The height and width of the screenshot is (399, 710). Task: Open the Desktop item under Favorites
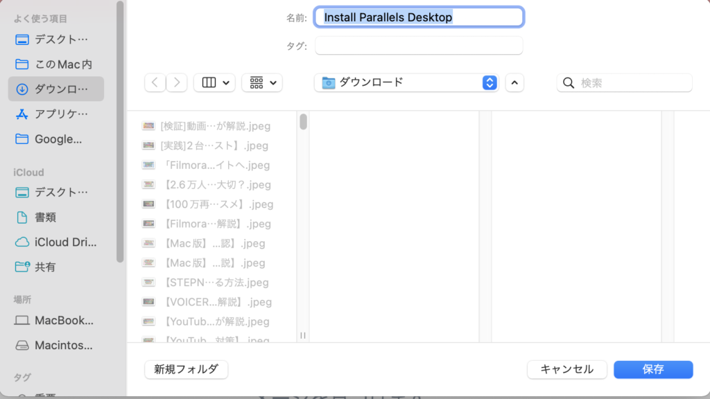[56, 39]
